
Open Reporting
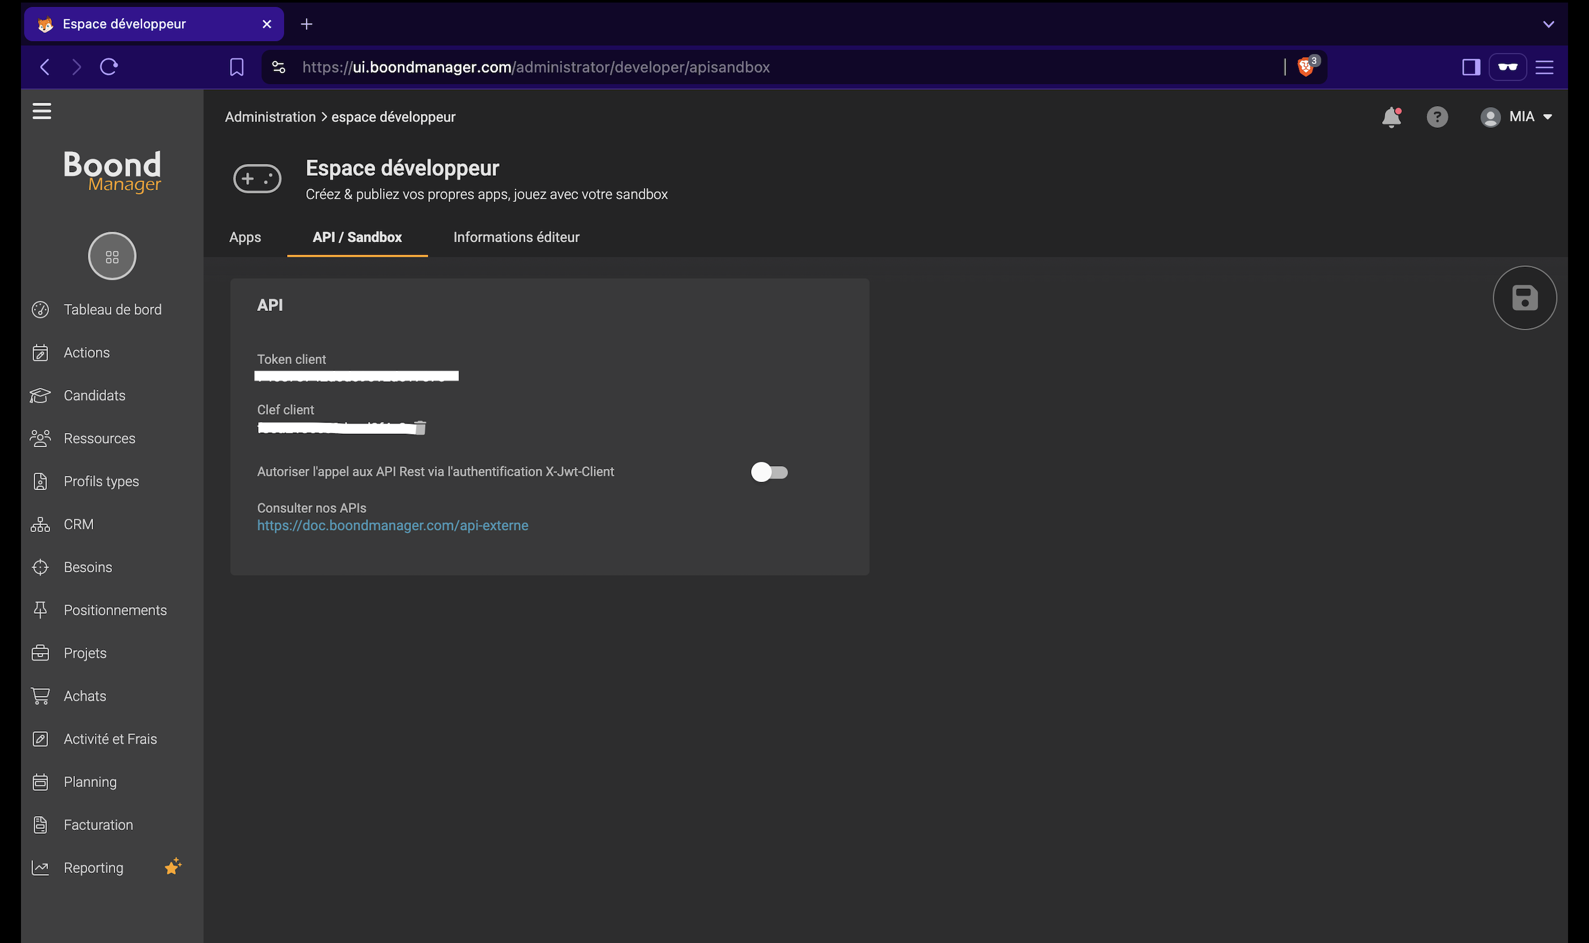(93, 868)
